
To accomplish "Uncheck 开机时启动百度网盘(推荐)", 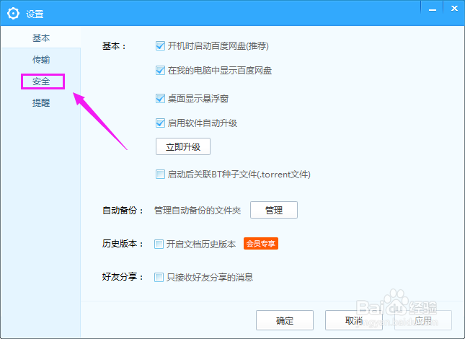I will point(160,46).
